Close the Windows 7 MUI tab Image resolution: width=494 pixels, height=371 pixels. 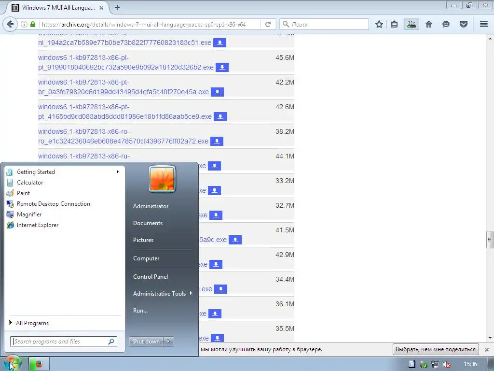[101, 8]
